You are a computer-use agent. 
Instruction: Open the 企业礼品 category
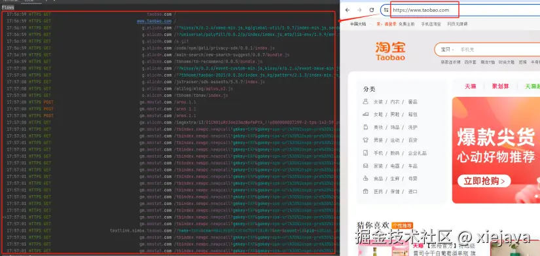(417, 153)
